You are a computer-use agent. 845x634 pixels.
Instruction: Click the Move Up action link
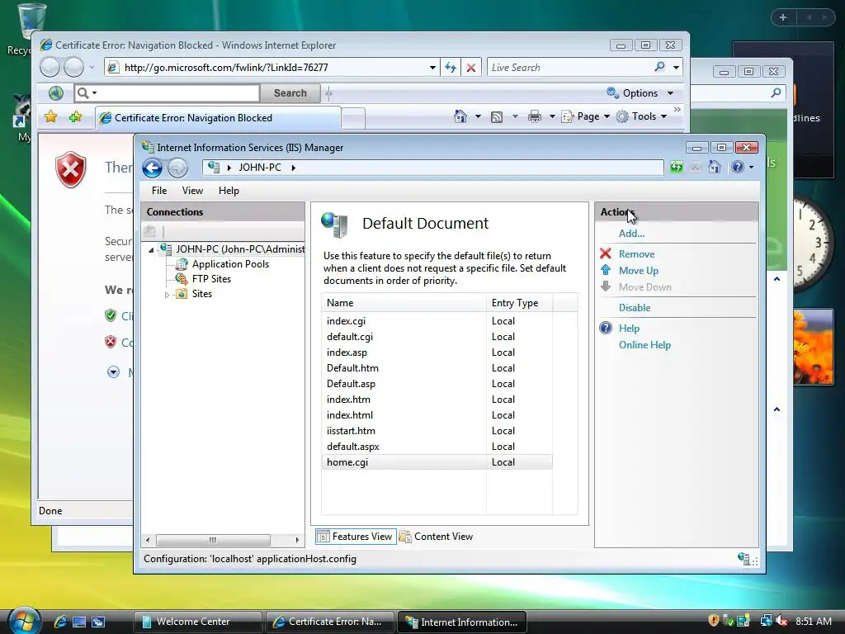click(638, 271)
